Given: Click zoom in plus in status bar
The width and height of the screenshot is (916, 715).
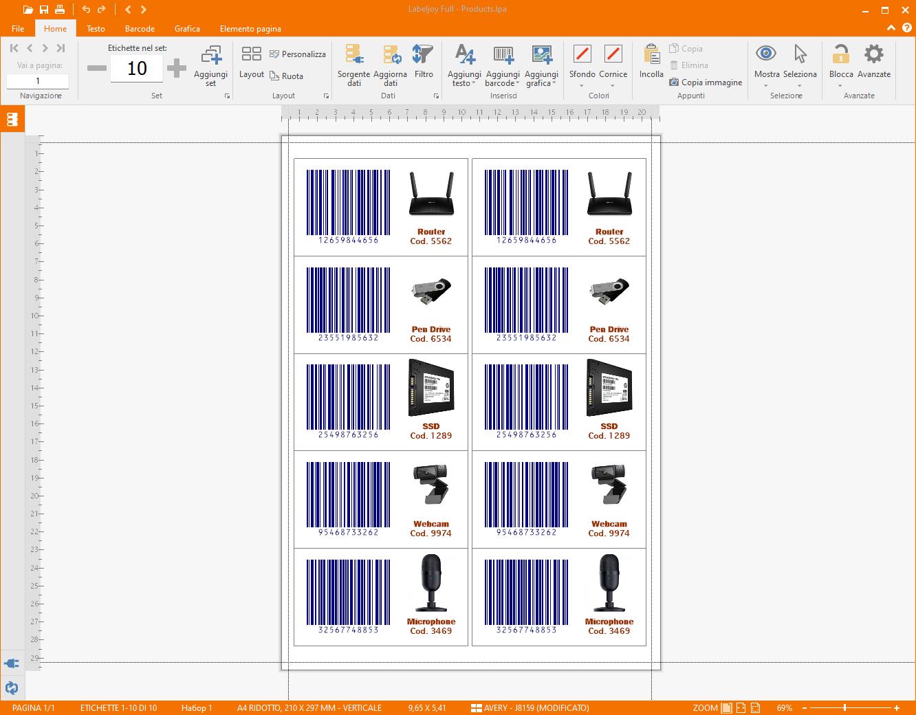Looking at the screenshot, I should pos(897,708).
